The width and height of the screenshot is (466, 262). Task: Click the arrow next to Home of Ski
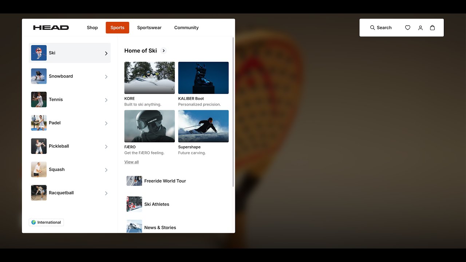[163, 51]
